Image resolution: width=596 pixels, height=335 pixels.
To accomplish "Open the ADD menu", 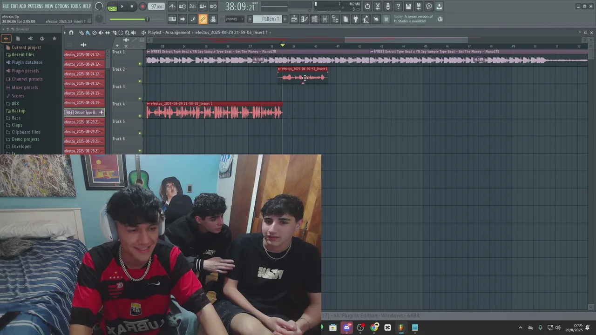I will [x=22, y=6].
